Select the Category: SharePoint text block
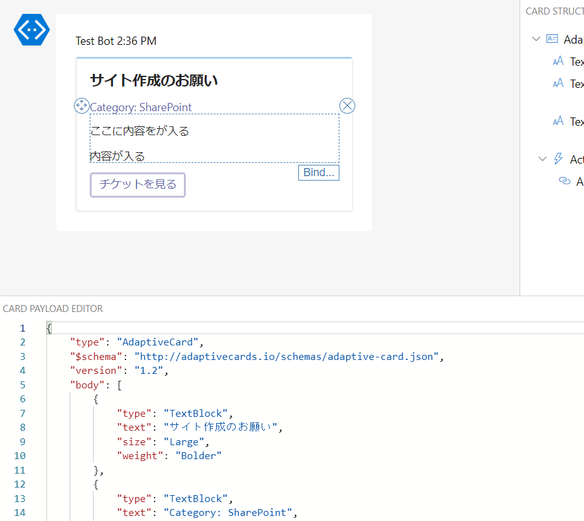 click(x=141, y=107)
